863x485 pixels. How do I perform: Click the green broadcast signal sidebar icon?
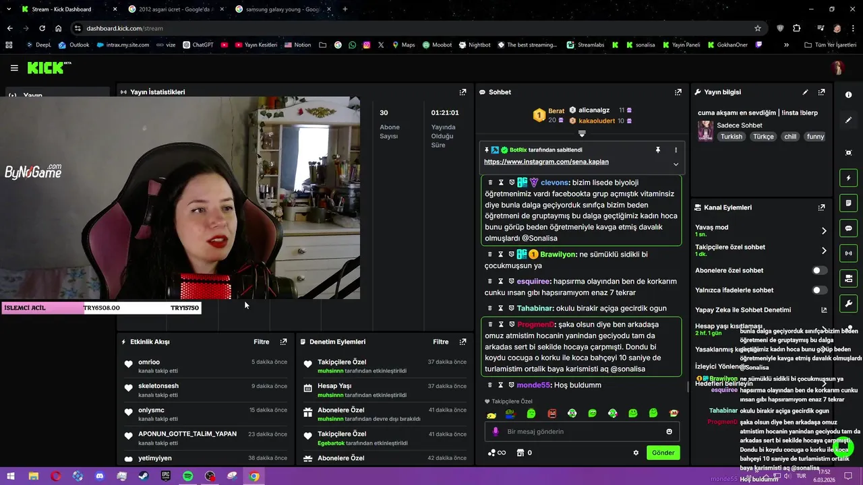tap(848, 253)
